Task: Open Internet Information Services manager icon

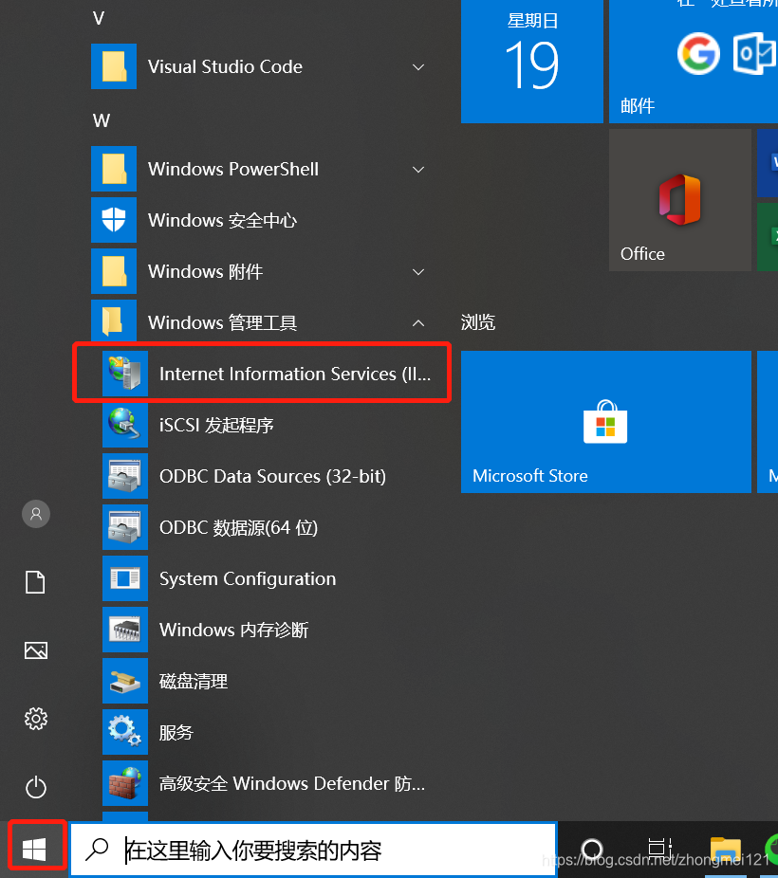Action: [x=125, y=374]
